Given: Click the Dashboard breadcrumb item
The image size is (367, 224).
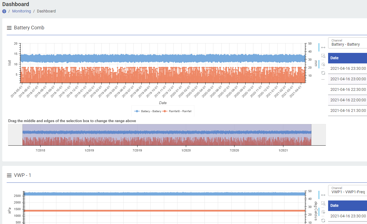Looking at the screenshot, I should [46, 11].
